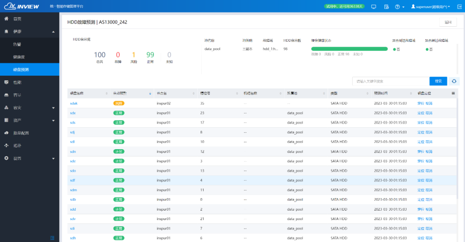465x242 pixels.
Task: Click the orange 风险 badge for sdak
Action: [119, 103]
